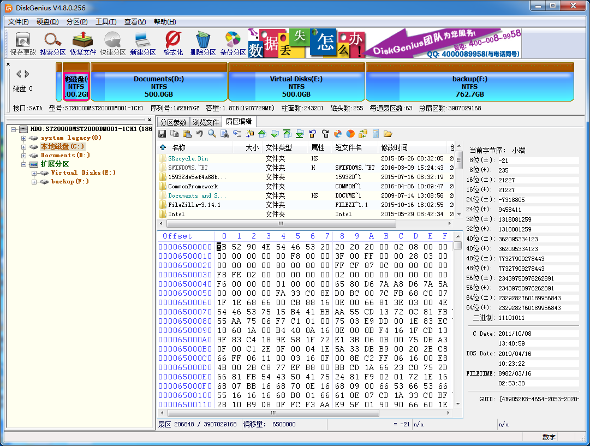The image size is (590, 446).
Task: Click the 恢复文件 (Recover Files) icon
Action: coord(83,43)
